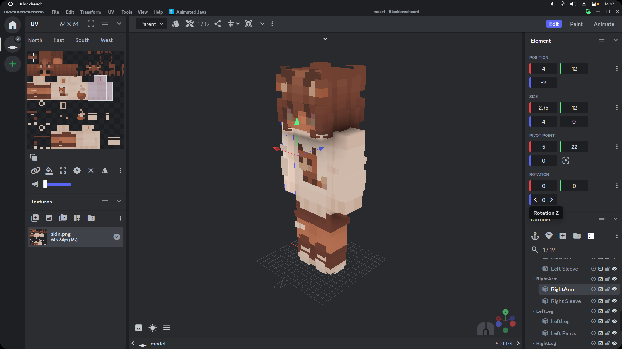Image resolution: width=622 pixels, height=349 pixels.
Task: Switch to Paint mode
Action: click(x=576, y=24)
